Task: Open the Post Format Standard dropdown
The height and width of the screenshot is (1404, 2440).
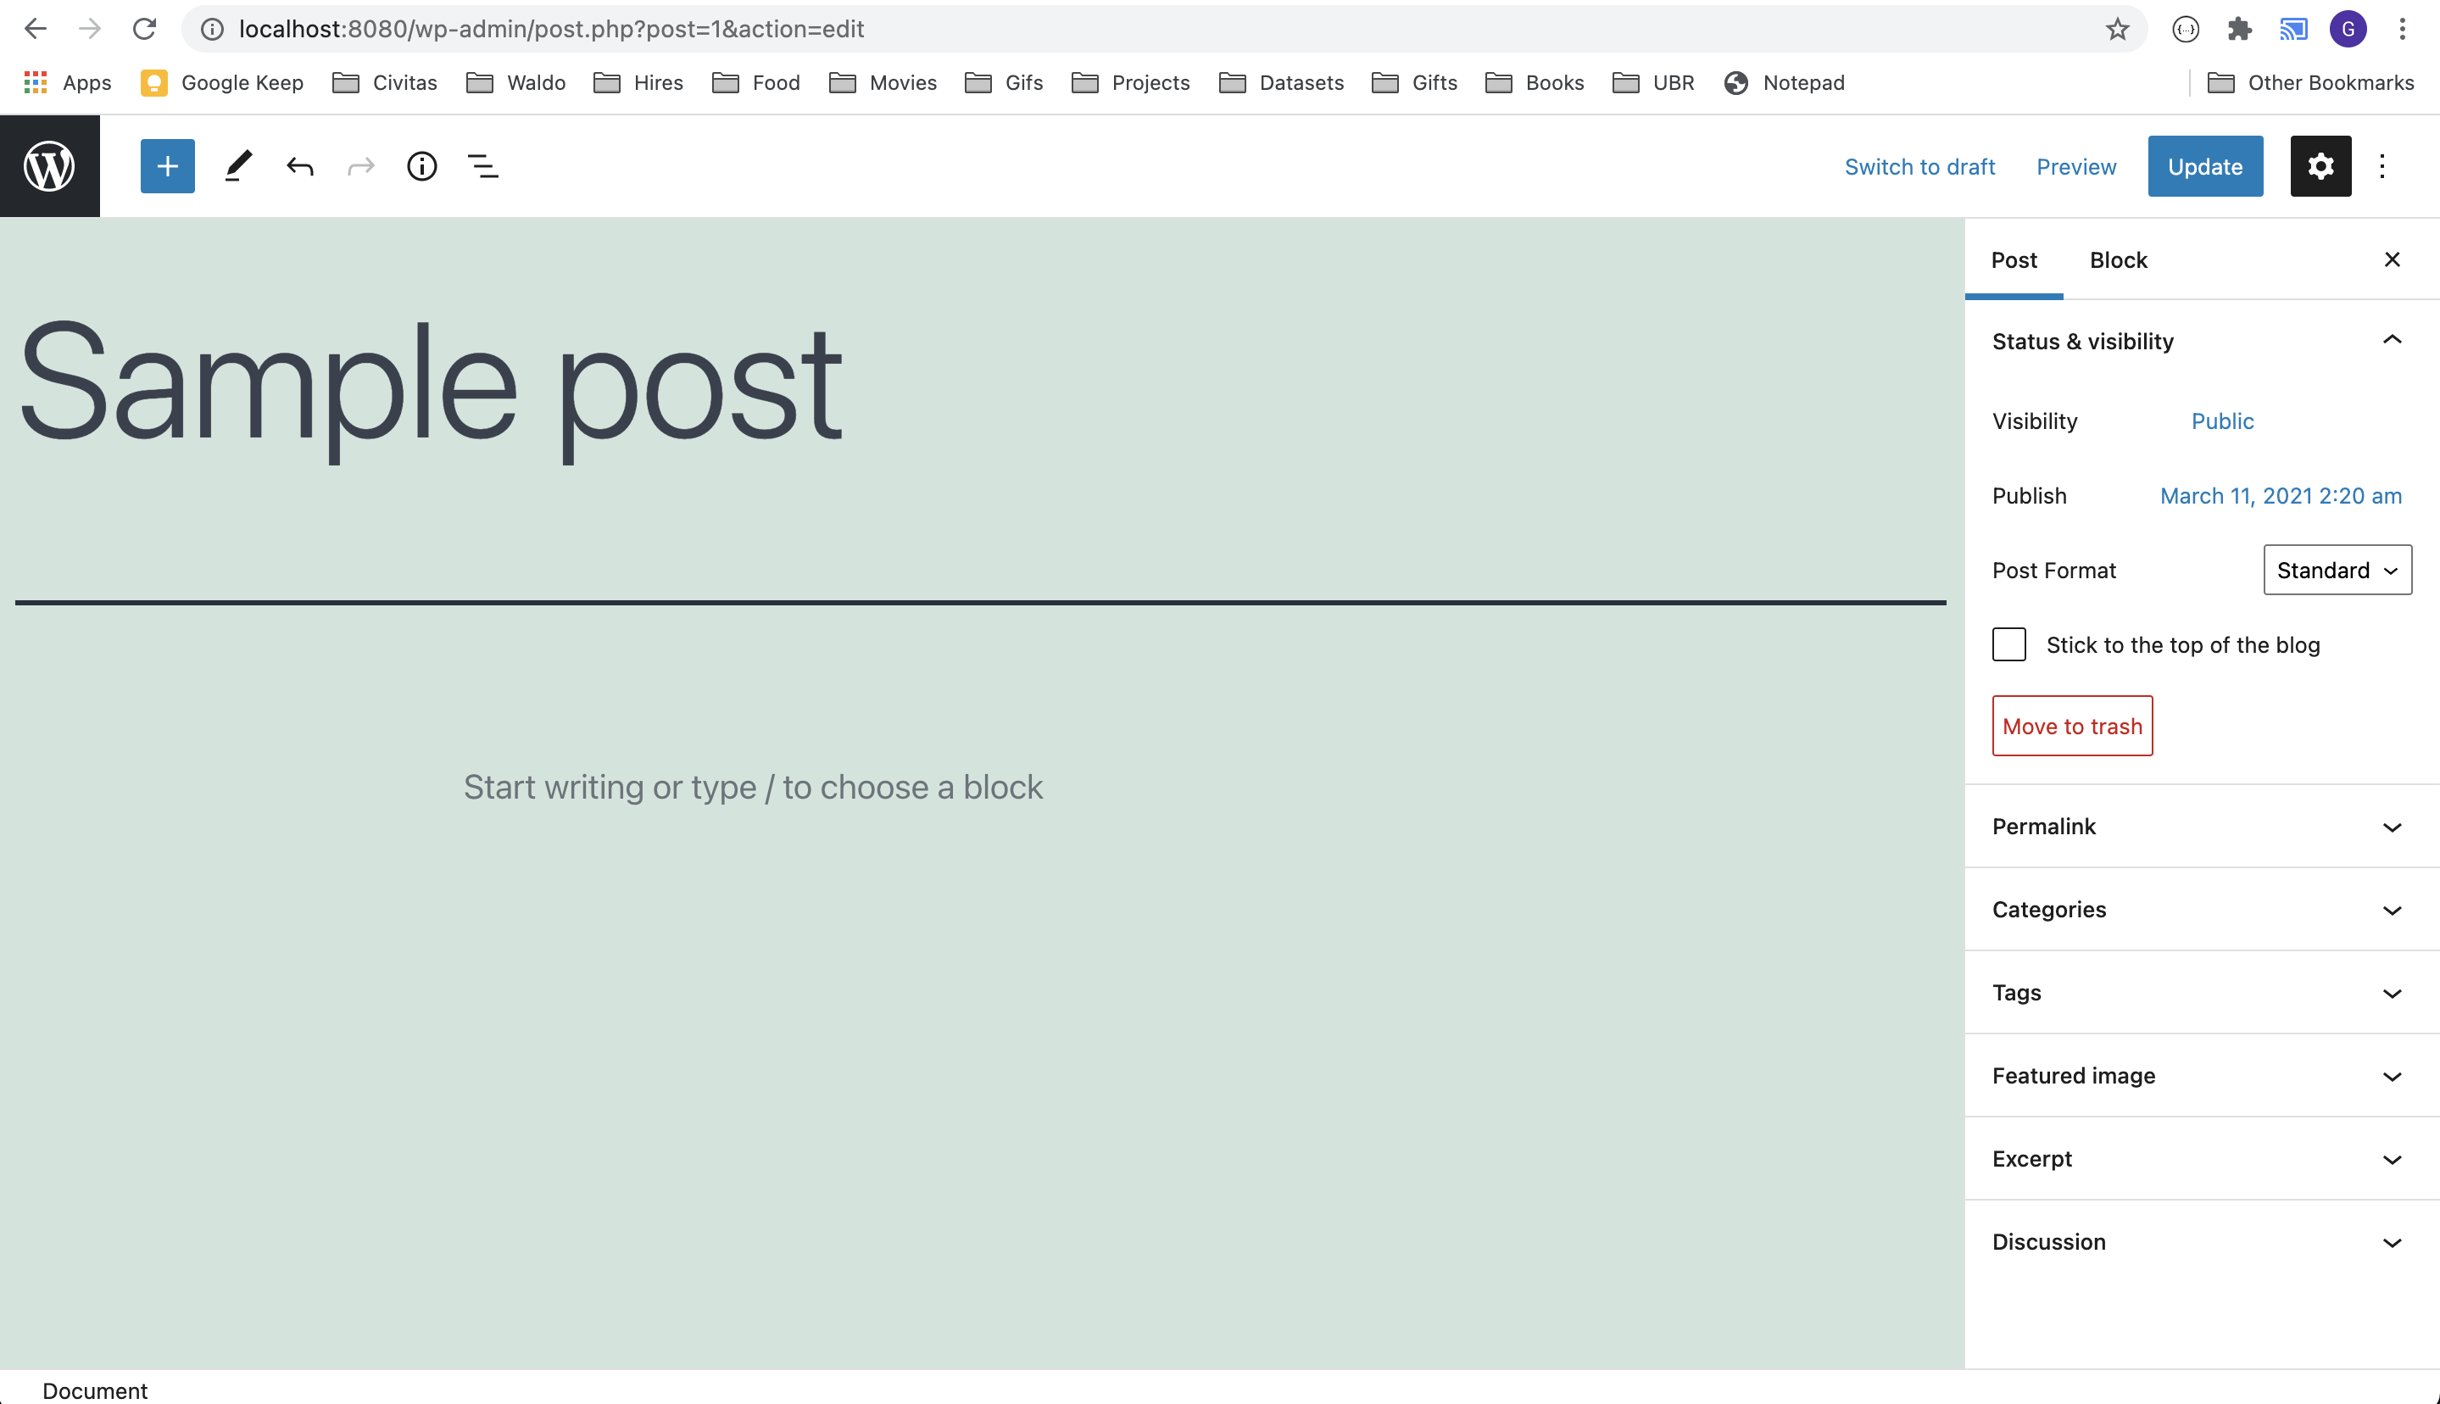Action: tap(2336, 570)
